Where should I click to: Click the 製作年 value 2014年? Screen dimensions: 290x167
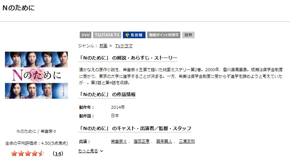[x=118, y=107]
